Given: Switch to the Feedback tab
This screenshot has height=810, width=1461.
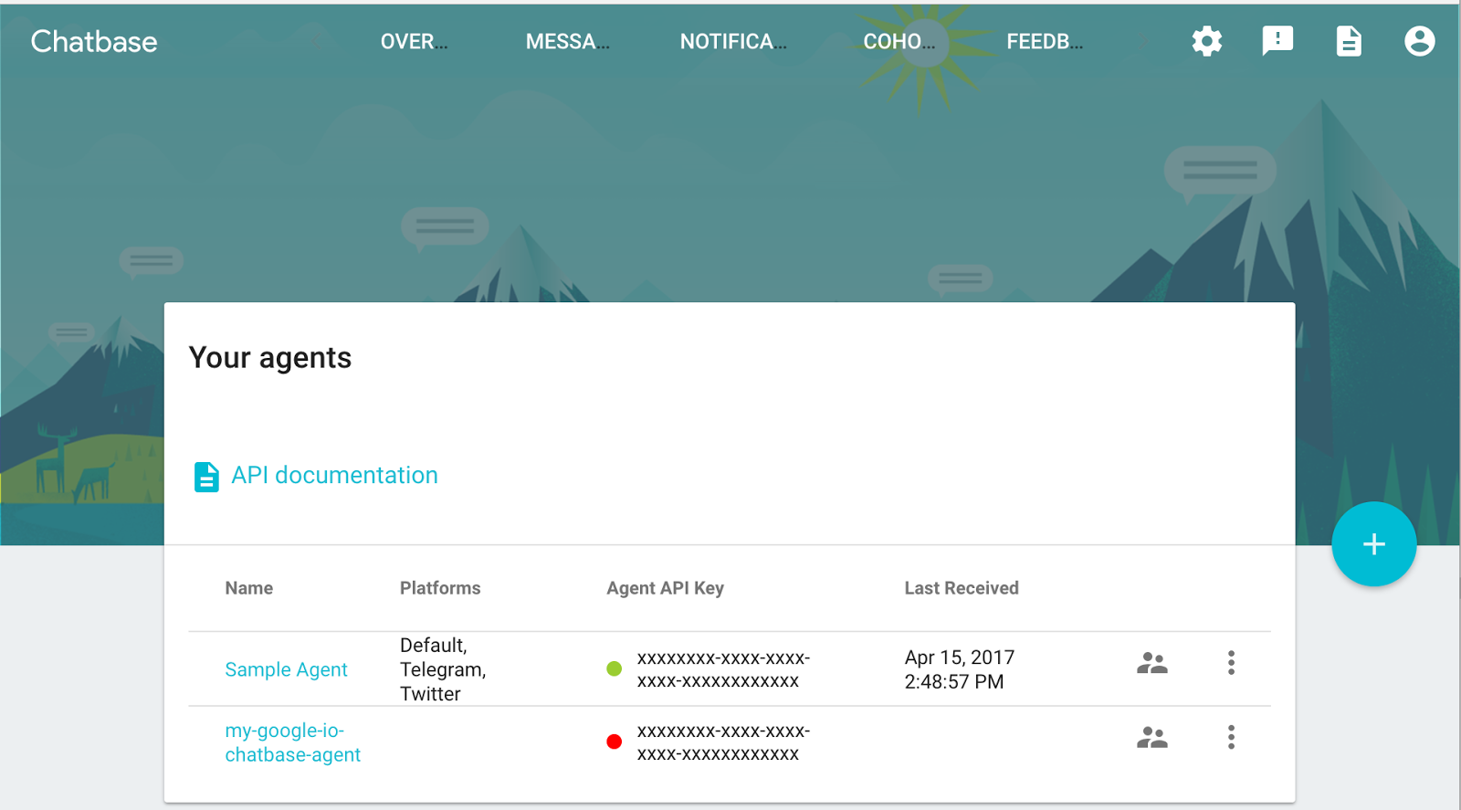Looking at the screenshot, I should click(1045, 41).
